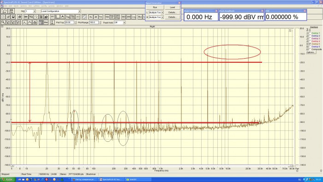Uncheck the Overlay 5 checkbox

(x=310, y=44)
